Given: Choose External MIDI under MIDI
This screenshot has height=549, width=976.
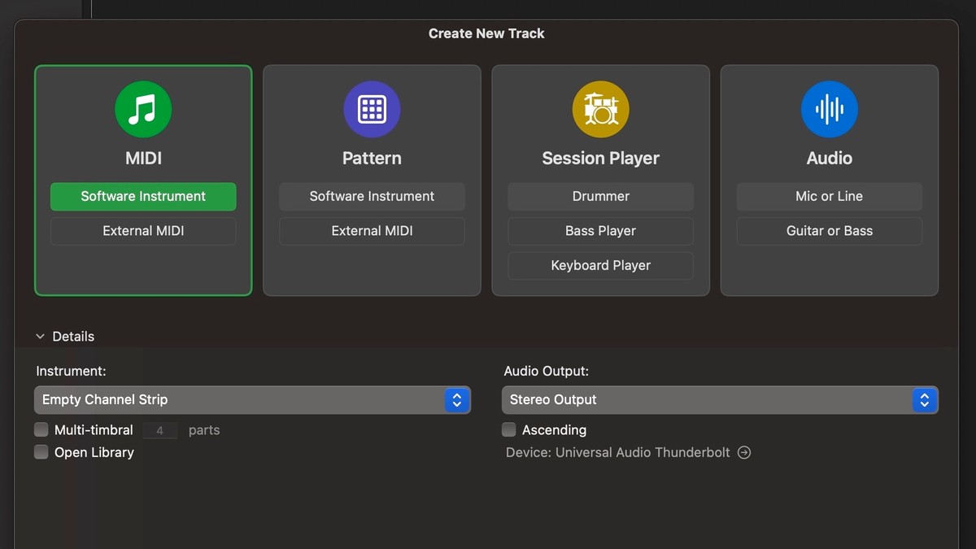Looking at the screenshot, I should [143, 231].
